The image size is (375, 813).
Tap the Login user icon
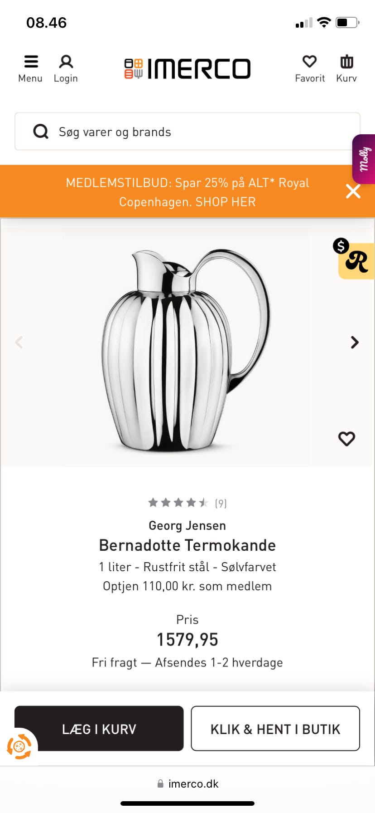pos(66,68)
